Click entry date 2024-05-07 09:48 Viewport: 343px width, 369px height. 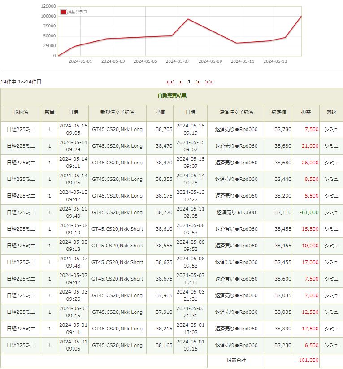coord(74,262)
